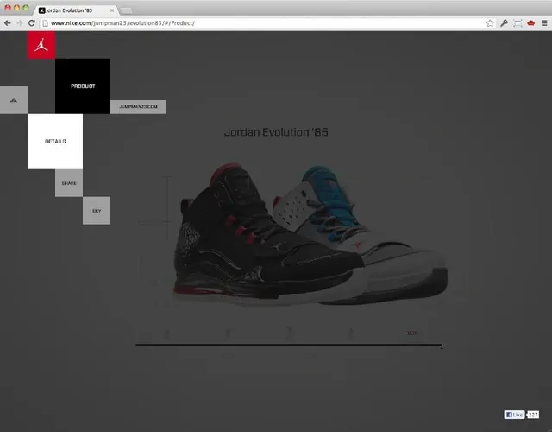Click the 2012 marker on the timeline

click(412, 333)
